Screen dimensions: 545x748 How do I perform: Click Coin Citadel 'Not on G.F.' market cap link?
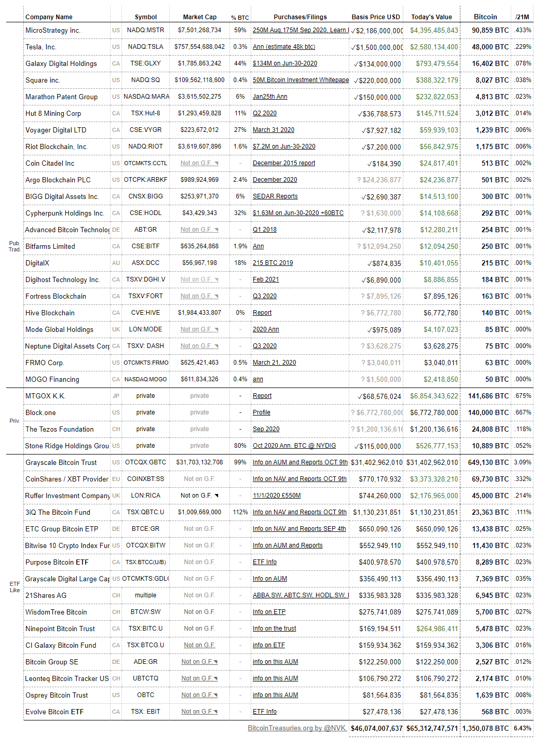(x=199, y=163)
